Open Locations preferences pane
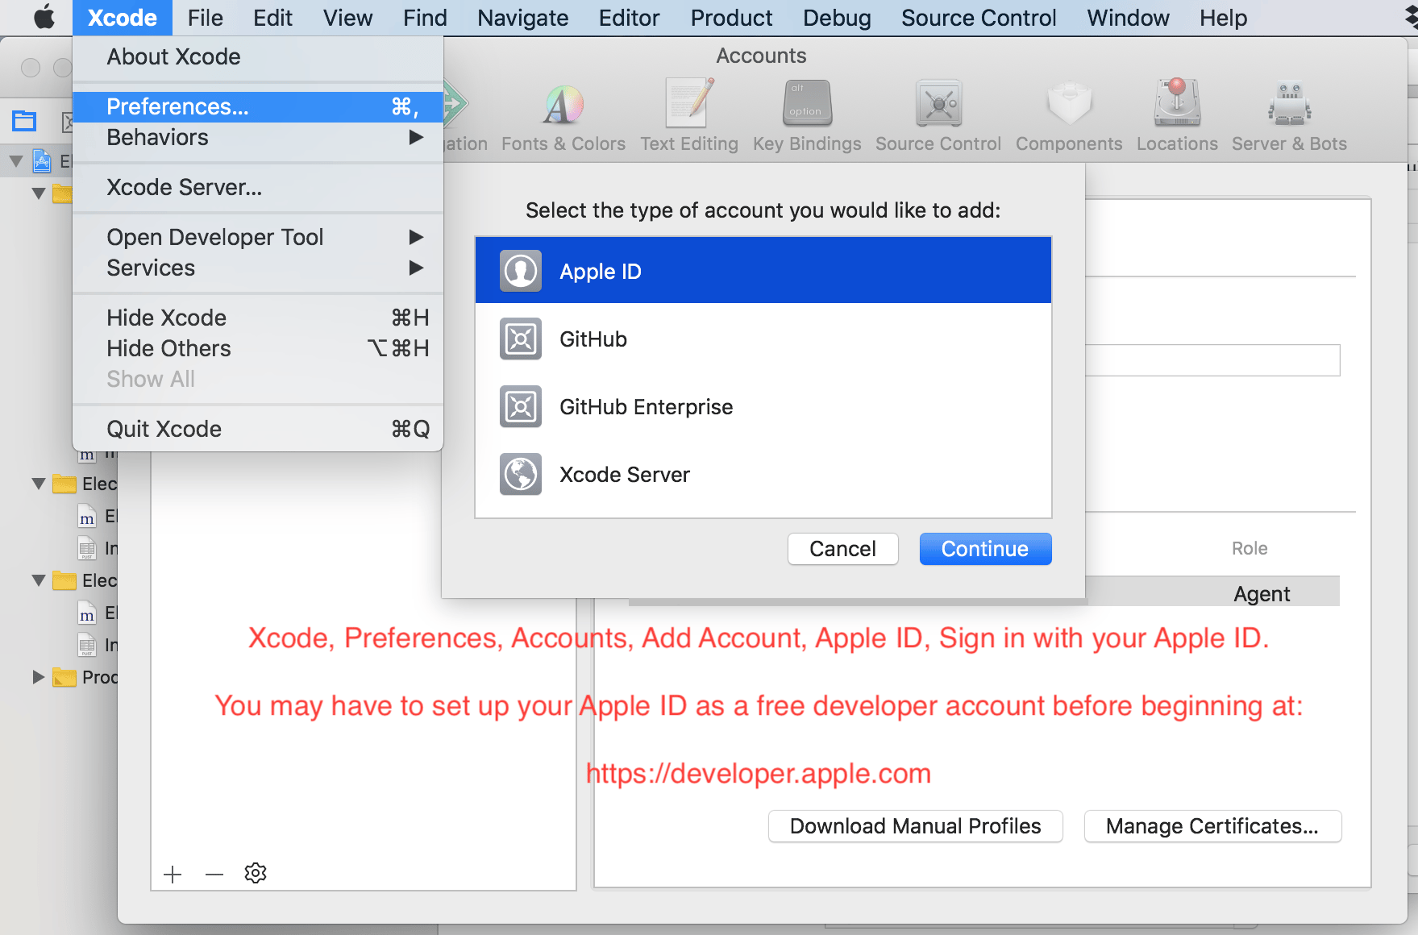1418x935 pixels. pyautogui.click(x=1177, y=117)
